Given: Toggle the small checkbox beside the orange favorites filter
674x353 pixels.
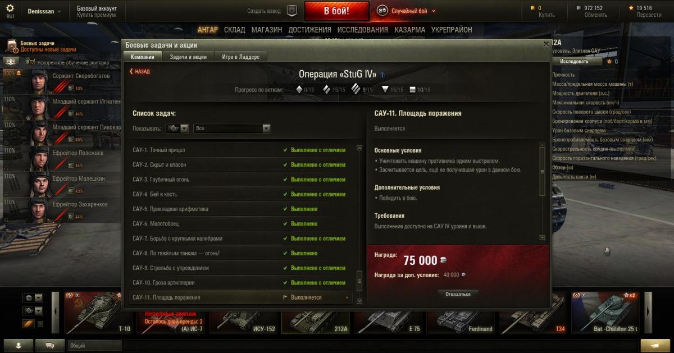Looking at the screenshot, I should [x=40, y=324].
